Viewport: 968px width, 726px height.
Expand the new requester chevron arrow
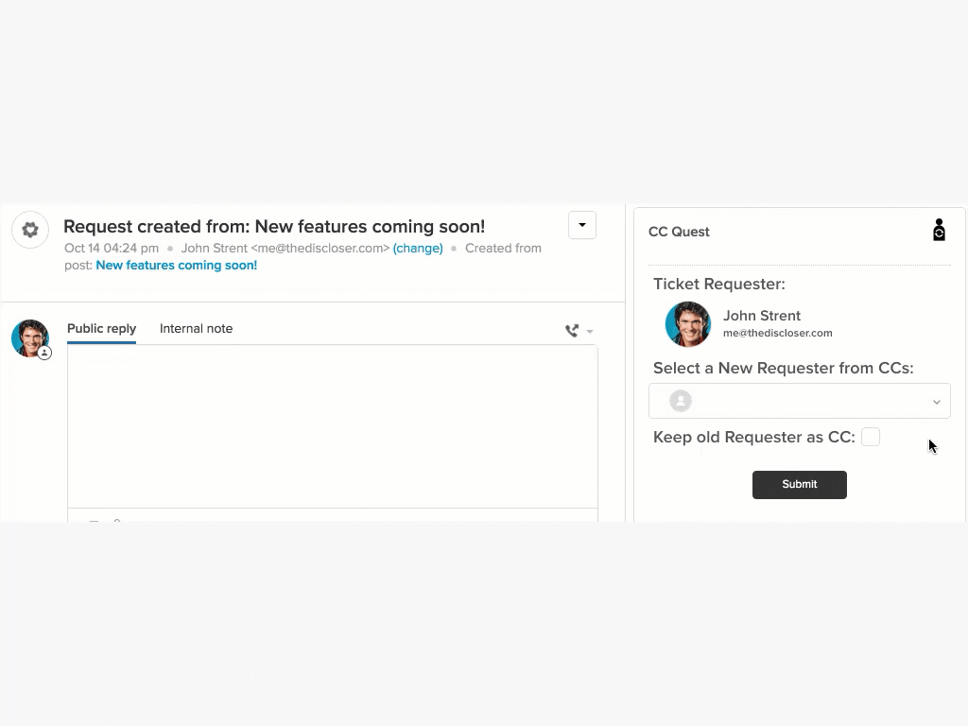point(937,402)
